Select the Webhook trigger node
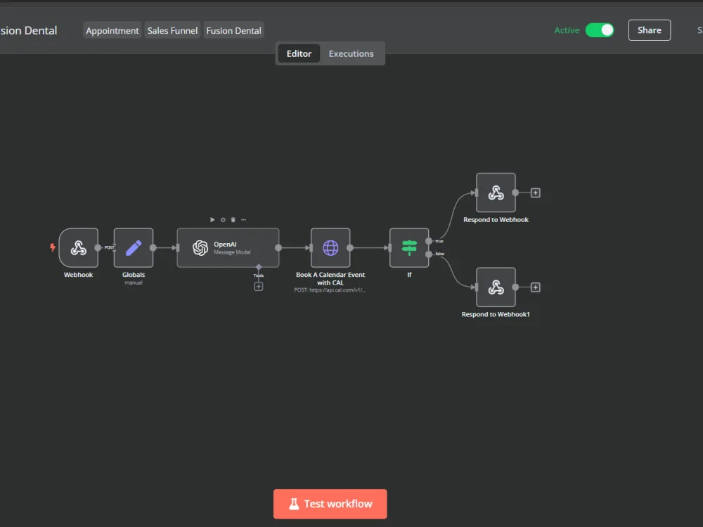703x527 pixels. tap(79, 248)
